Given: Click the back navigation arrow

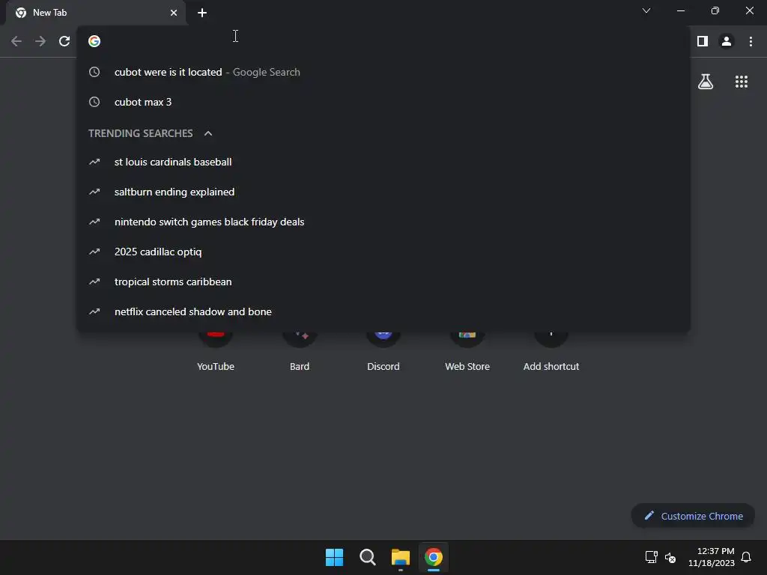Looking at the screenshot, I should click(x=16, y=42).
